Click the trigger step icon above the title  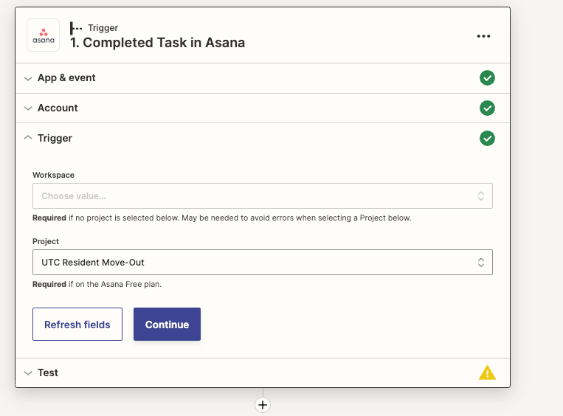76,28
